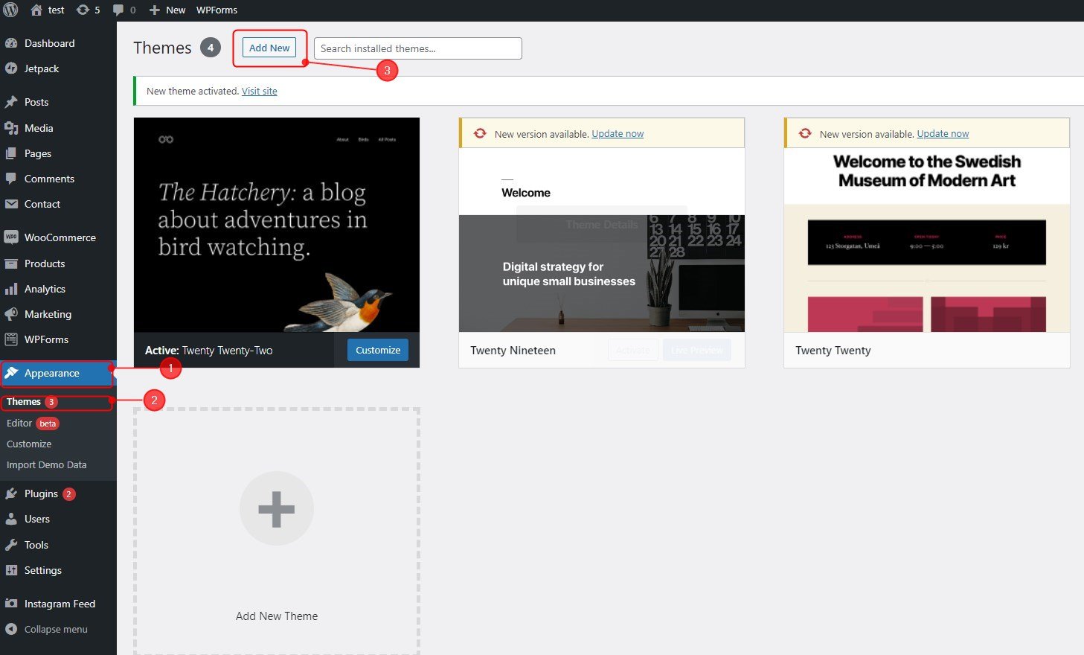1084x655 pixels.
Task: Click the Pages icon in sidebar
Action: [x=11, y=153]
